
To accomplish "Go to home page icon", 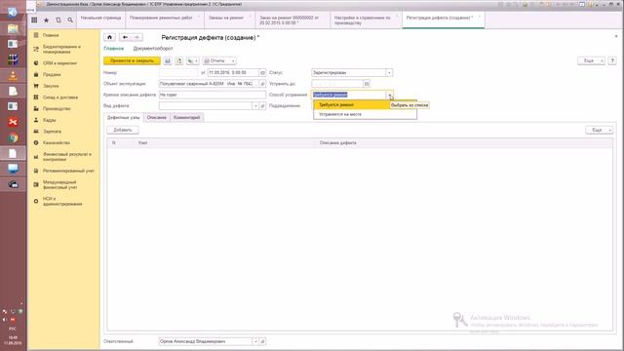I will (110, 37).
